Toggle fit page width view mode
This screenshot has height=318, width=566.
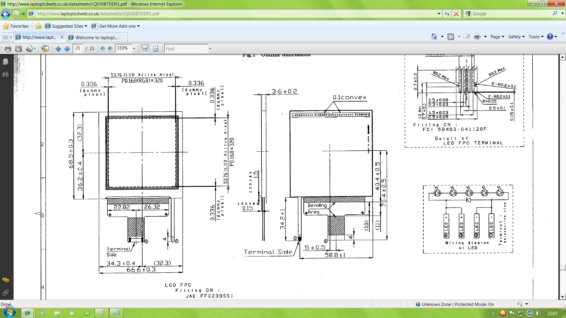(145, 49)
